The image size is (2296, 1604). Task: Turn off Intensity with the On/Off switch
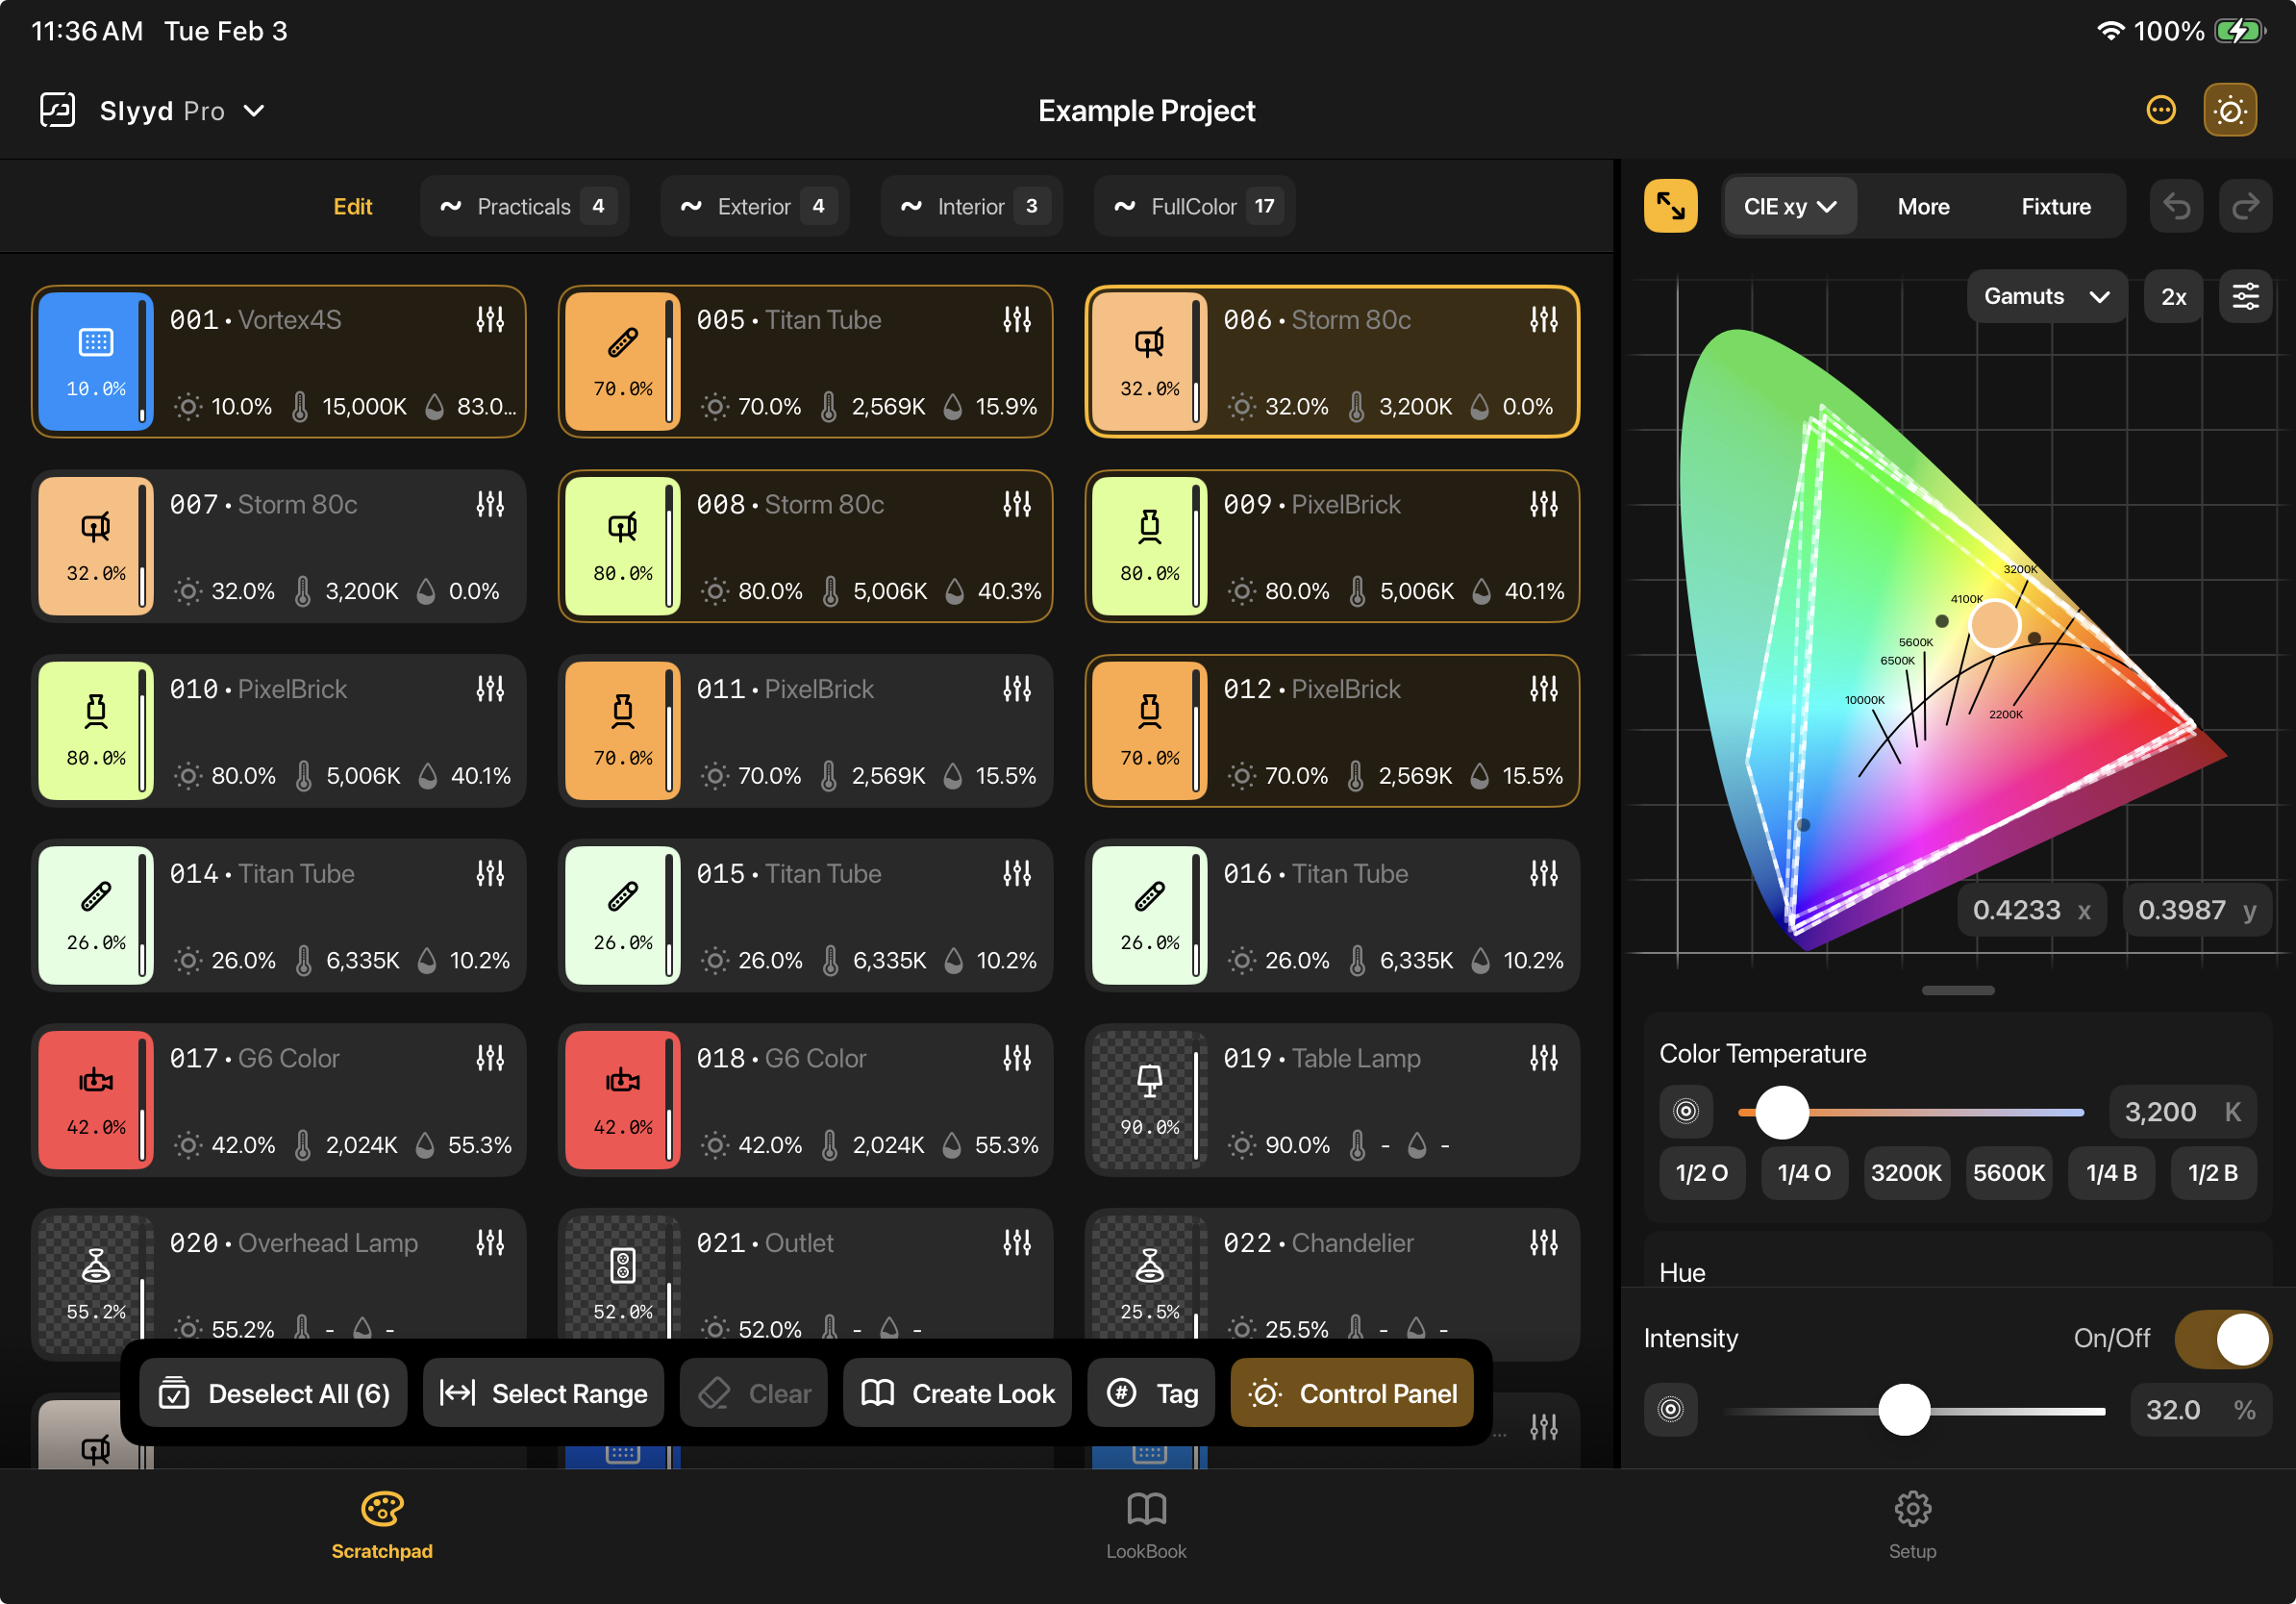click(2222, 1340)
